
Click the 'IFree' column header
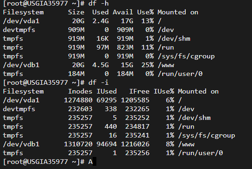(139, 91)
